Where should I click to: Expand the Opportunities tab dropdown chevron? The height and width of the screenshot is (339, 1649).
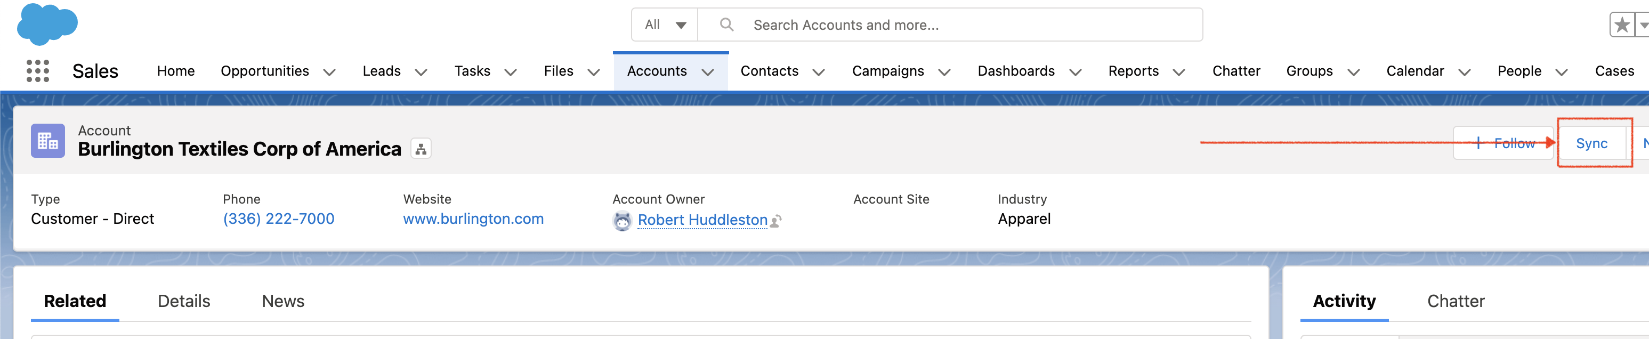[x=329, y=72]
